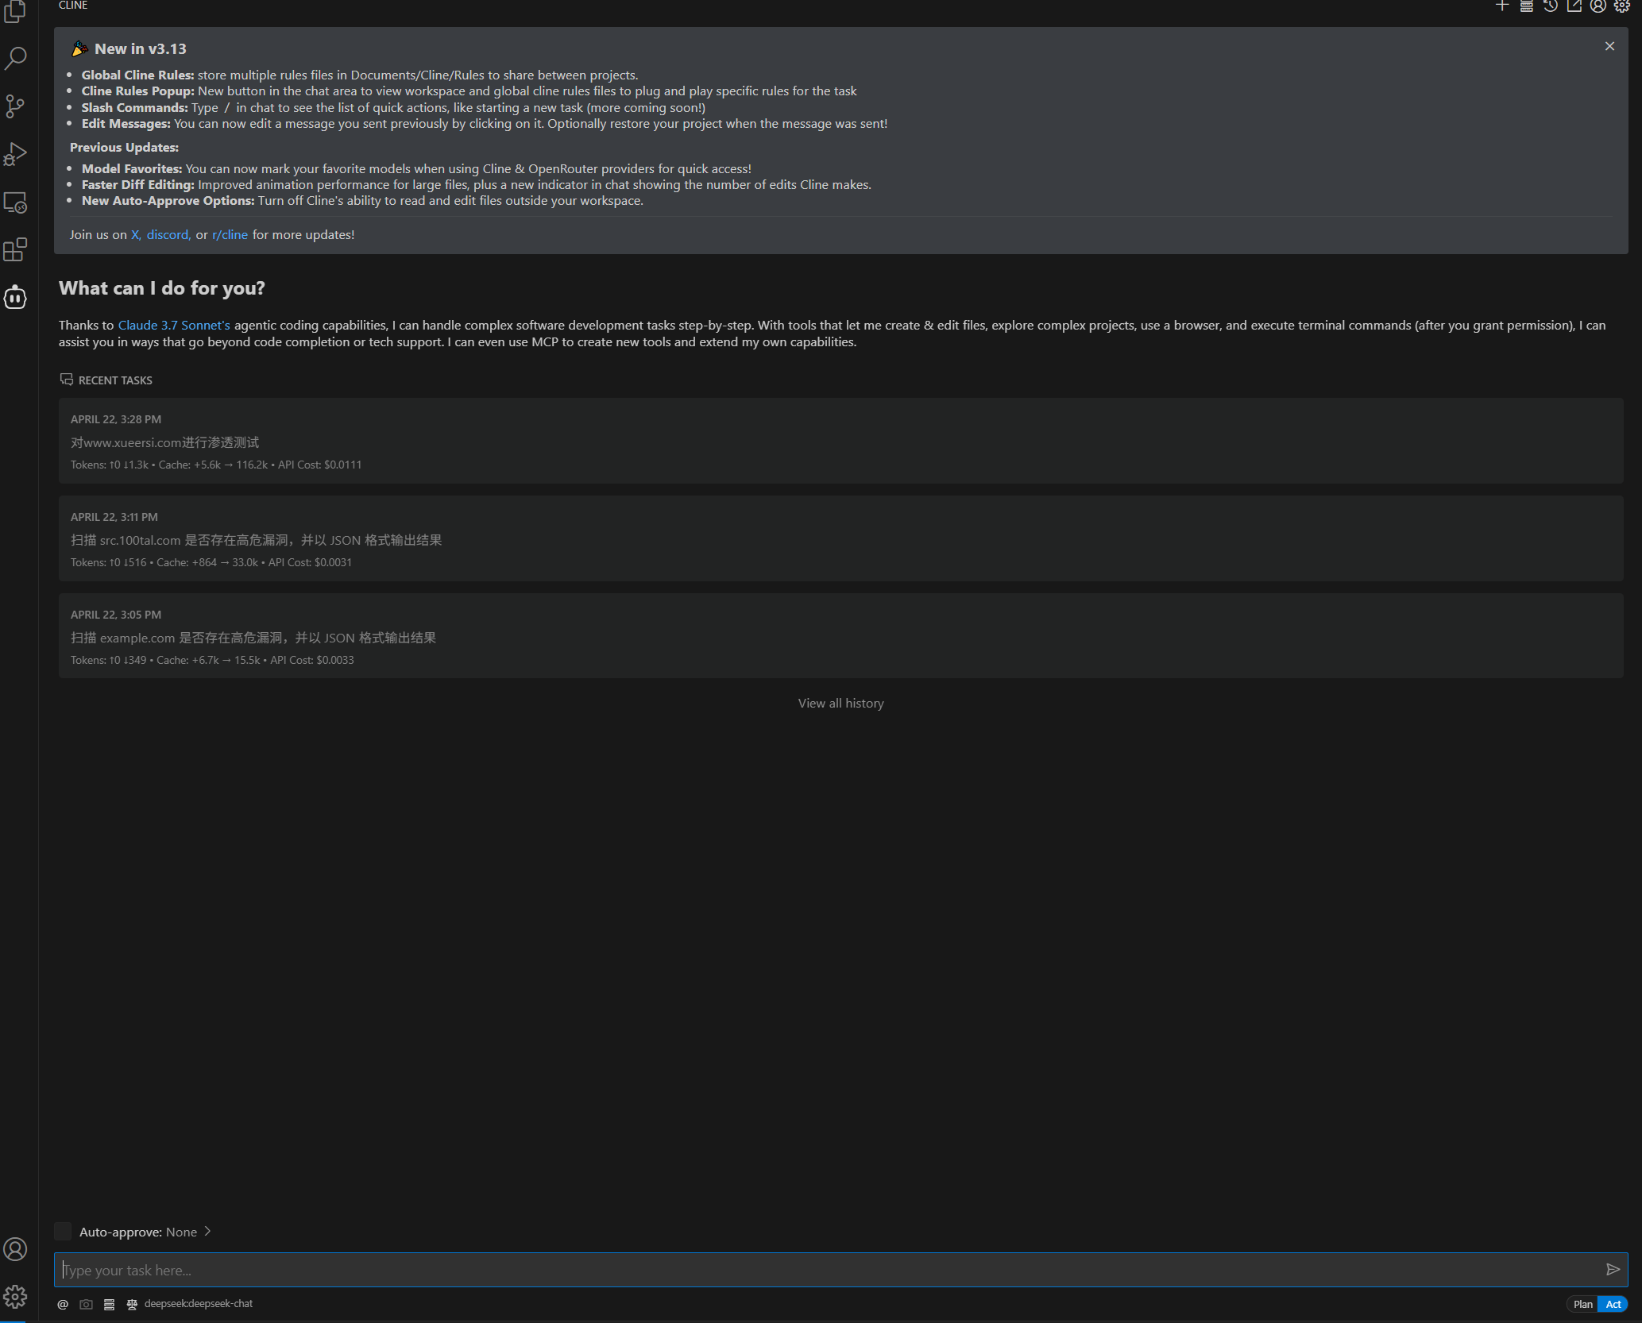Screen dimensions: 1642x1323
Task: Open the Extensions view icon
Action: coord(15,250)
